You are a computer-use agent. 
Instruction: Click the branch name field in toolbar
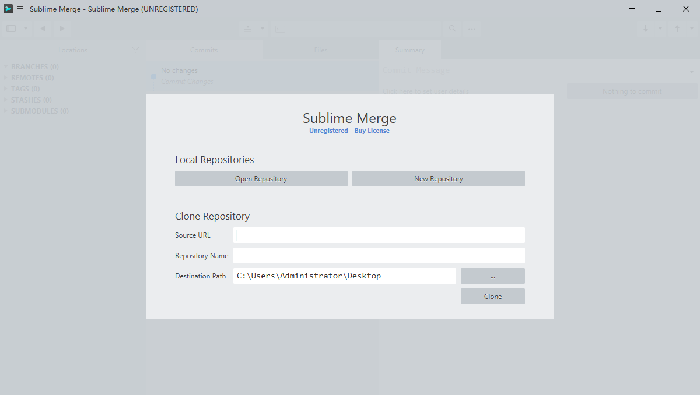[355, 29]
